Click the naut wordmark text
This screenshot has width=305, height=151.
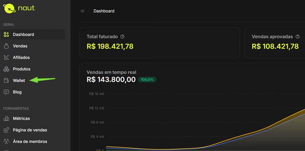(x=27, y=8)
